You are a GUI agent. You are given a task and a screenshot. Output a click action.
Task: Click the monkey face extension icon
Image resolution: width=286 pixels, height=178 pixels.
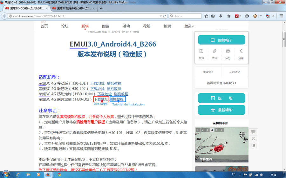coord(255,16)
